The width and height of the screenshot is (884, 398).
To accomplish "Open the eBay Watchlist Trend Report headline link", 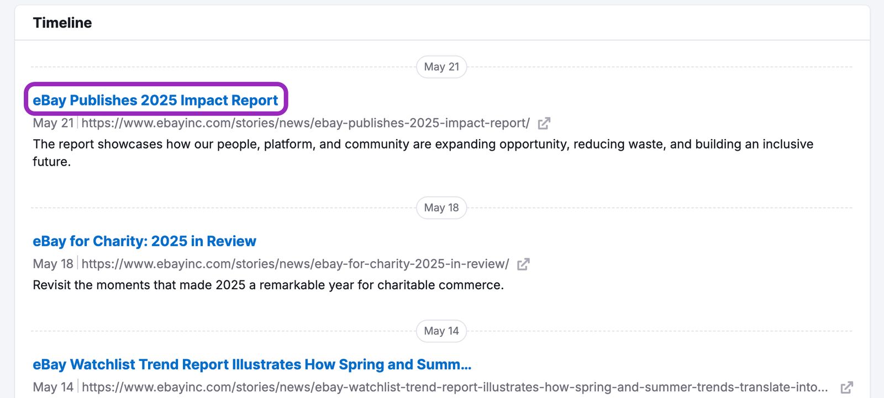I will point(252,364).
